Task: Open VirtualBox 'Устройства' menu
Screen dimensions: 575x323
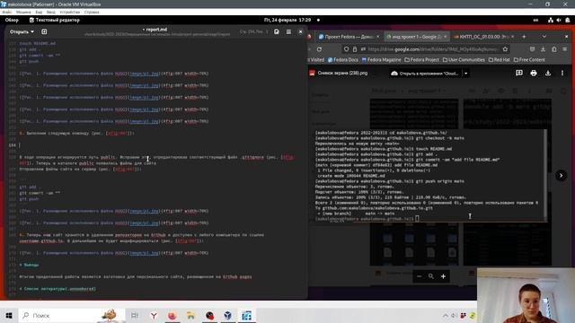Action: coord(70,12)
